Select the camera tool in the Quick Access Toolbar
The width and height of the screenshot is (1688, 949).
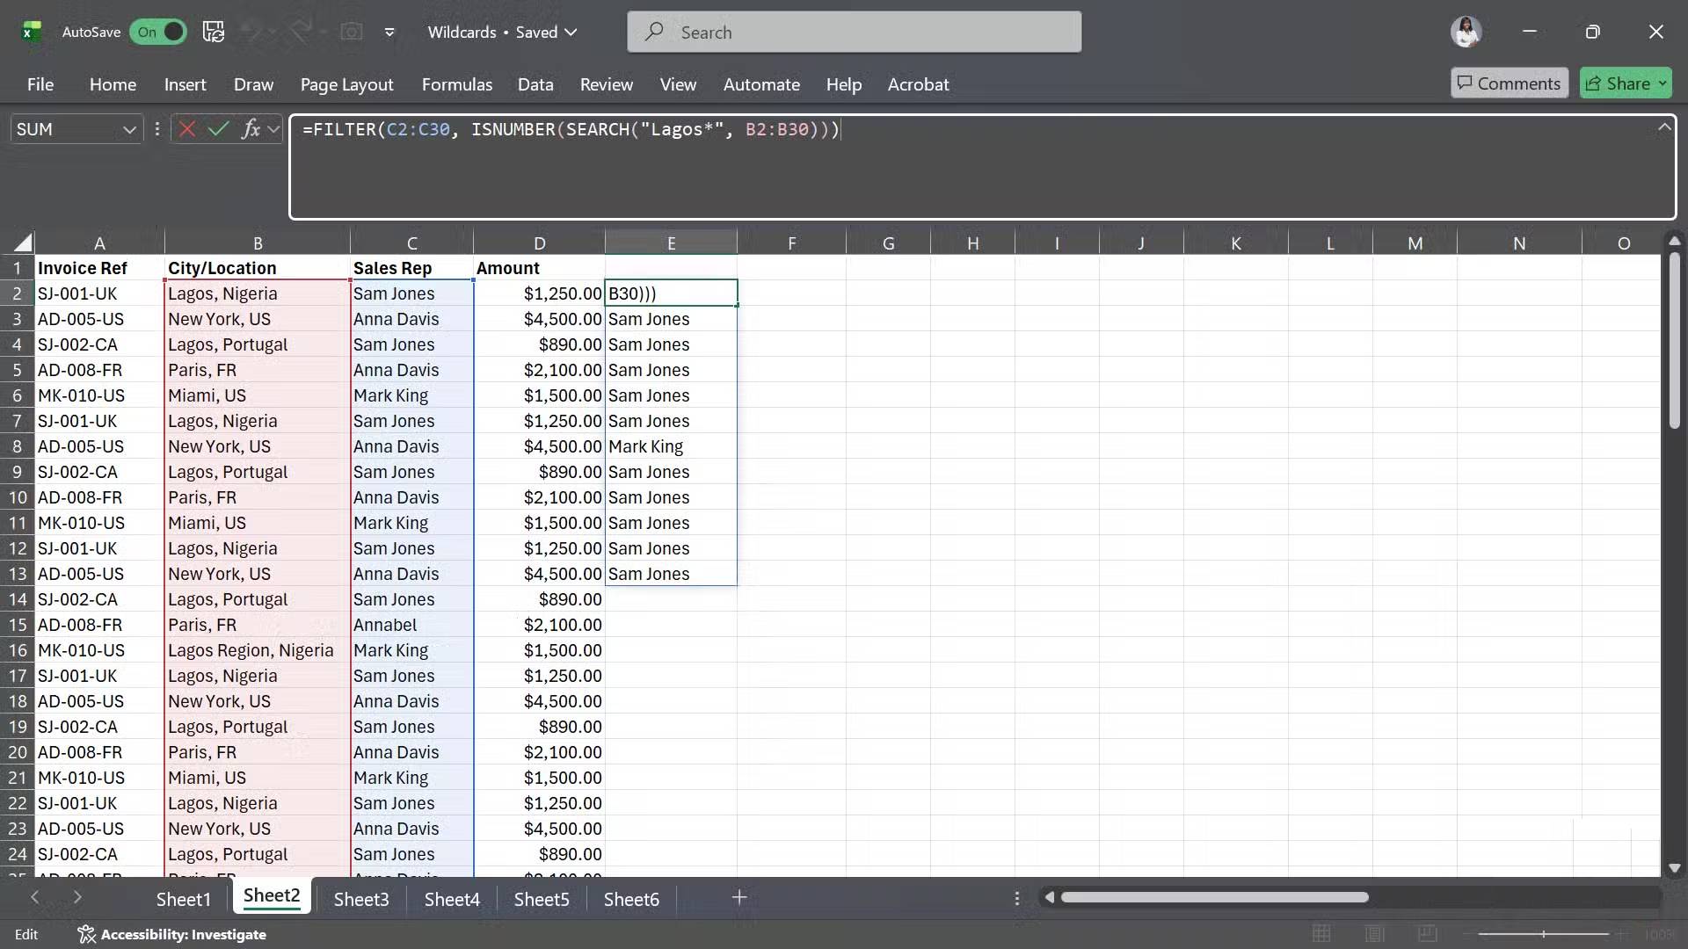(351, 31)
